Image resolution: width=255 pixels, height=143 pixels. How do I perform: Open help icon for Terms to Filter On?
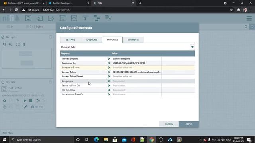[108, 85]
